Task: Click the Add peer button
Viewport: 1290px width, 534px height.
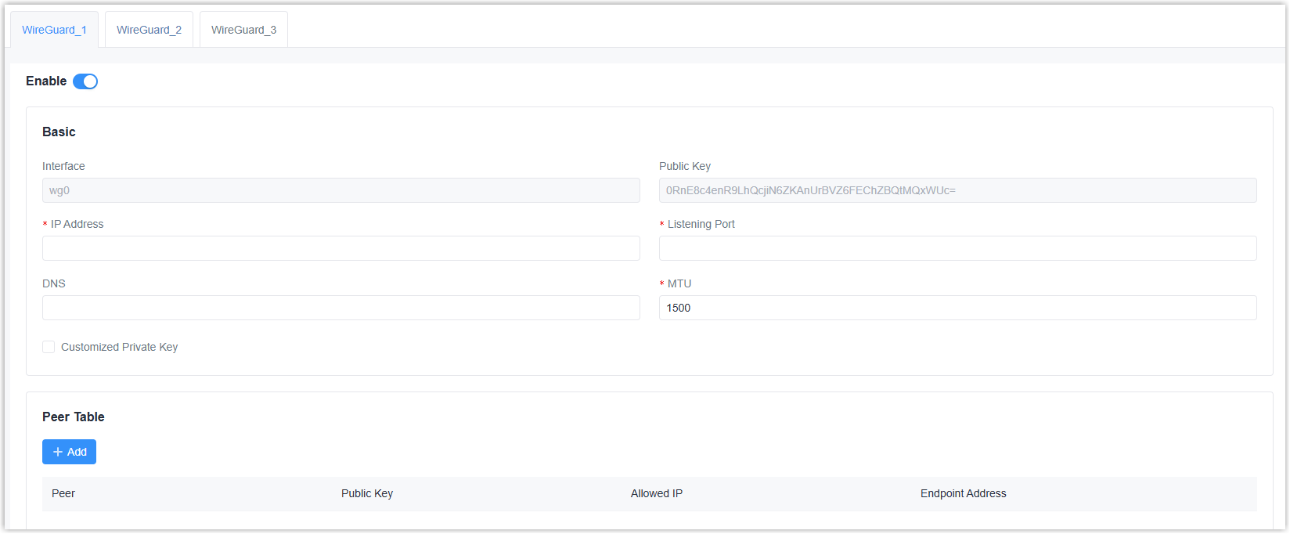Action: click(69, 452)
